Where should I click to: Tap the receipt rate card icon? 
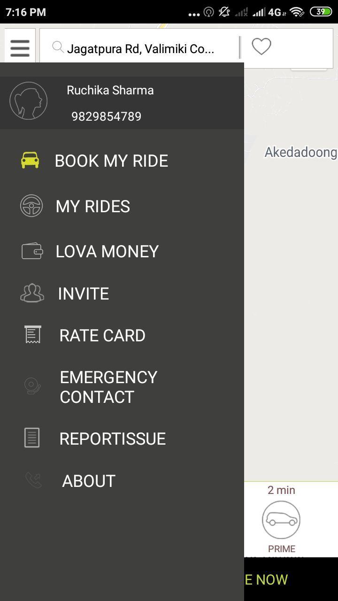[33, 335]
